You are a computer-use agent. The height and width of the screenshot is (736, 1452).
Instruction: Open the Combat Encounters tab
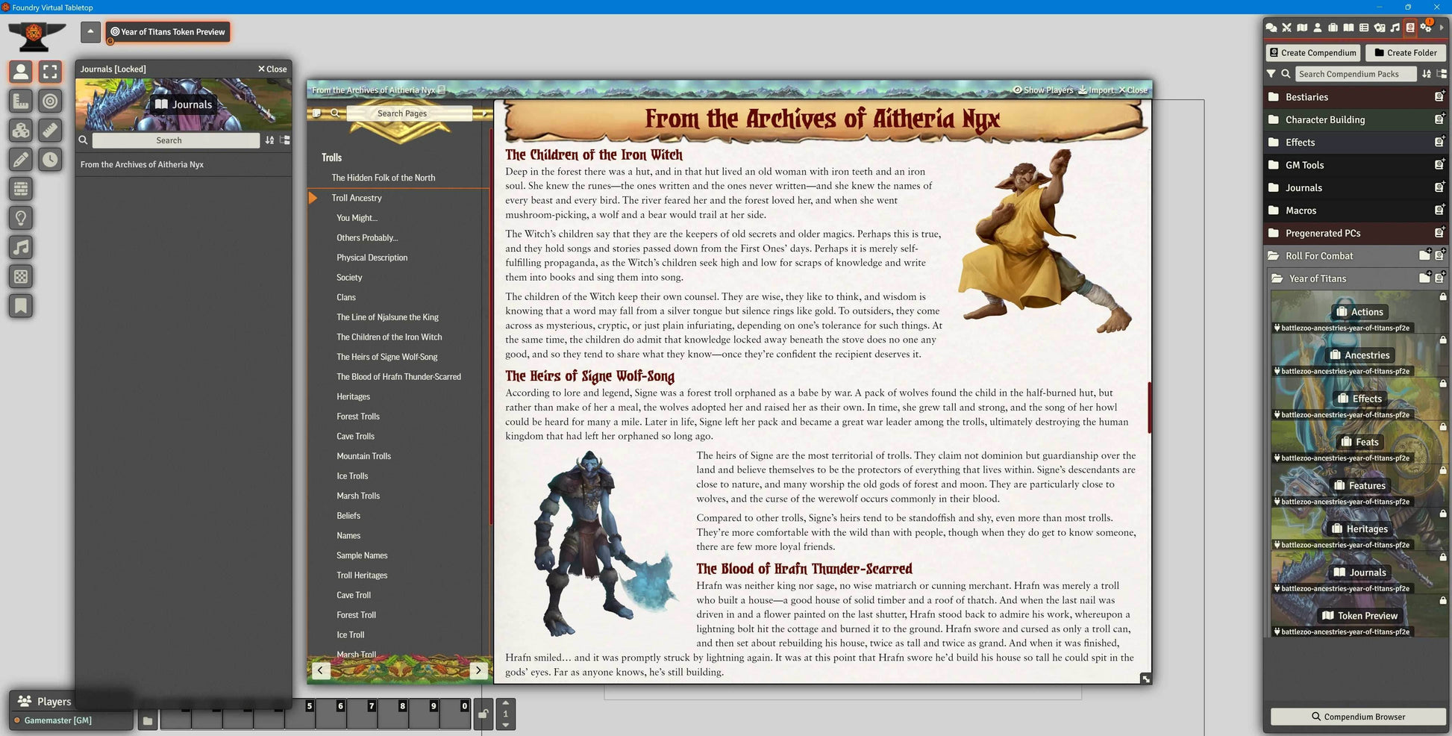(x=1286, y=28)
